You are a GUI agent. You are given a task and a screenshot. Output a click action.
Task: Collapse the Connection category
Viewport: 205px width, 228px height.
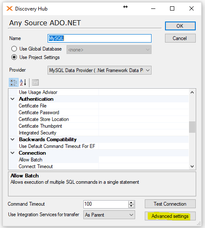pos(13,153)
